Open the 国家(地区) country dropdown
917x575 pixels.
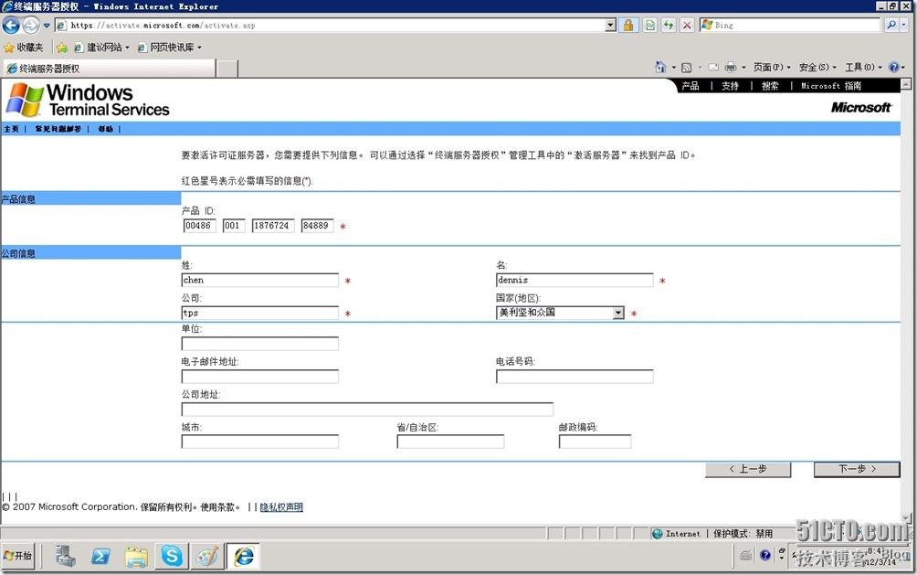pyautogui.click(x=560, y=314)
